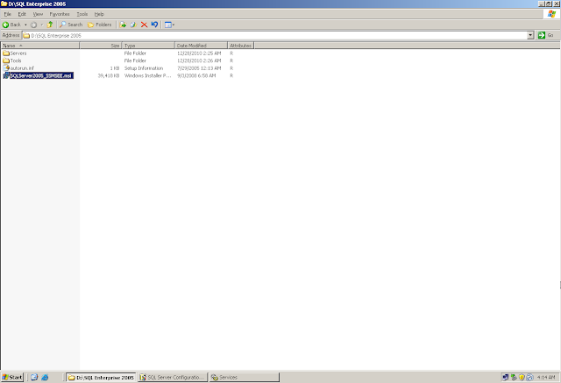
Task: Sort by Date Modified column header
Action: (201, 46)
